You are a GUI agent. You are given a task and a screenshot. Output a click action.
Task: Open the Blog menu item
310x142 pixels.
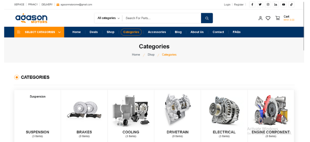(178, 32)
